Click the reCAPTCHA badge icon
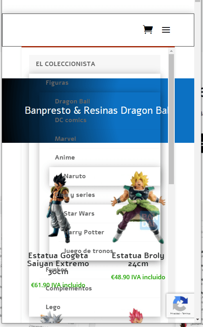The image size is (203, 327). (x=180, y=303)
